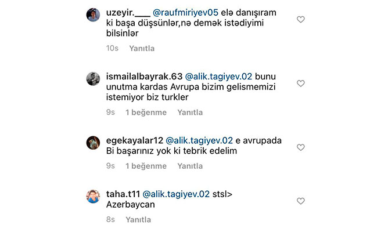Viewport: 370px width, 232px height.
Task: Tap the heart on egekayalar12's comment
Action: click(x=301, y=147)
